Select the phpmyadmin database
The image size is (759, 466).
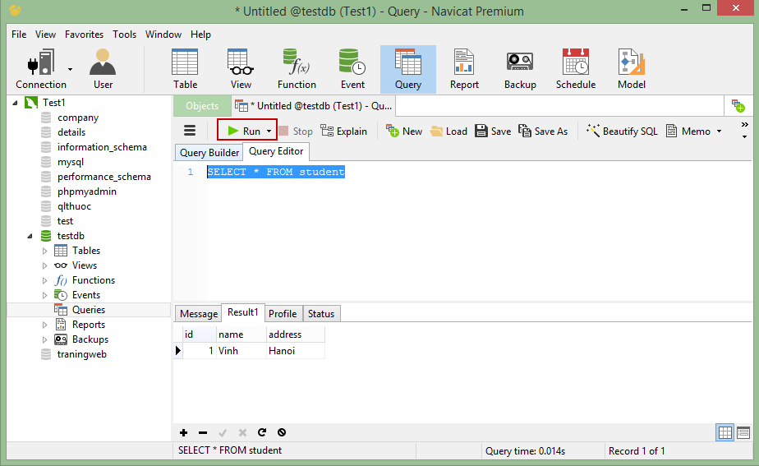click(x=86, y=191)
